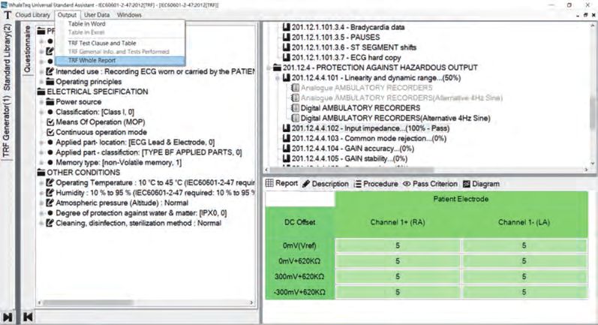Click the Report tab table icon

coord(269,183)
